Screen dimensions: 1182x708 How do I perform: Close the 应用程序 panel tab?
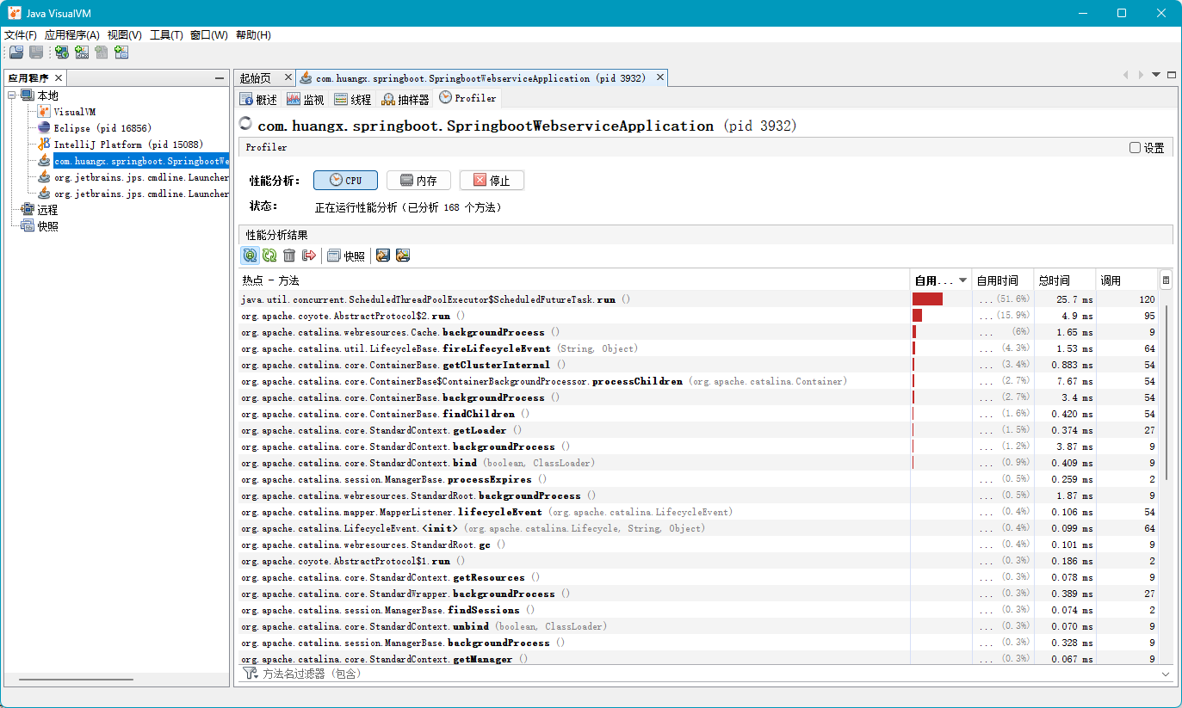tap(59, 78)
